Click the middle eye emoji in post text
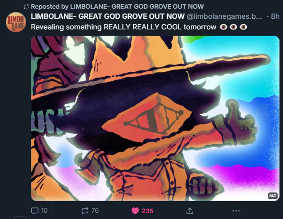This screenshot has width=283, height=219. (x=233, y=27)
